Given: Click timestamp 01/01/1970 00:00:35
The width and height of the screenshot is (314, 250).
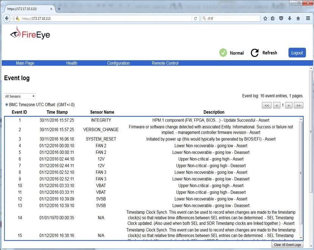Looking at the screenshot, I should click(57, 218).
